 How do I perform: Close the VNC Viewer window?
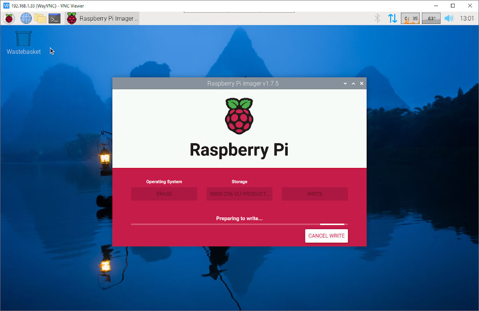point(470,6)
